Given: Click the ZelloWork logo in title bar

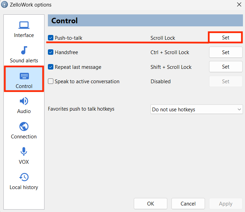Looking at the screenshot, I should tap(4, 4).
